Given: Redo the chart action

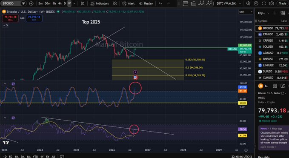Looking at the screenshot, I should [168, 3].
